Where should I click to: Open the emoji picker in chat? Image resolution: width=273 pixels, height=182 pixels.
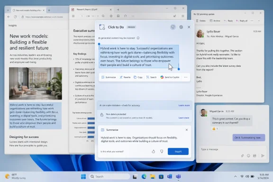[x=248, y=156]
